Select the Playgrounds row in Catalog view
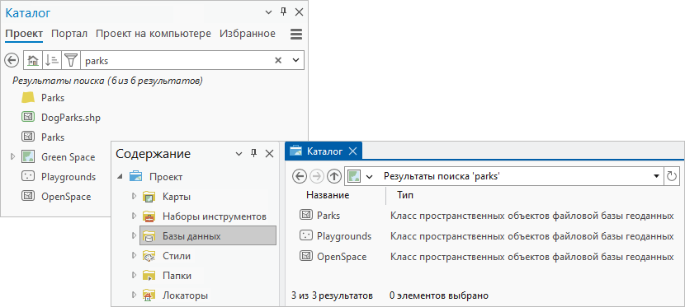This screenshot has height=307, width=685. (486, 236)
